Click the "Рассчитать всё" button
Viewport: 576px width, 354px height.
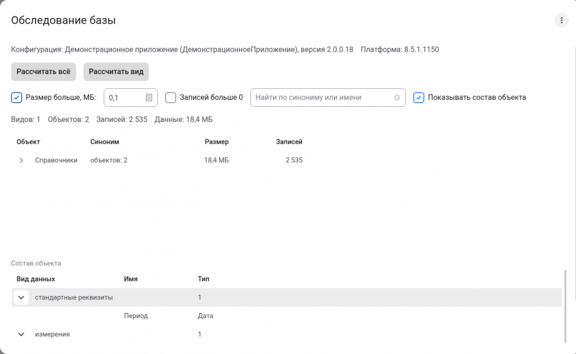[x=43, y=71]
